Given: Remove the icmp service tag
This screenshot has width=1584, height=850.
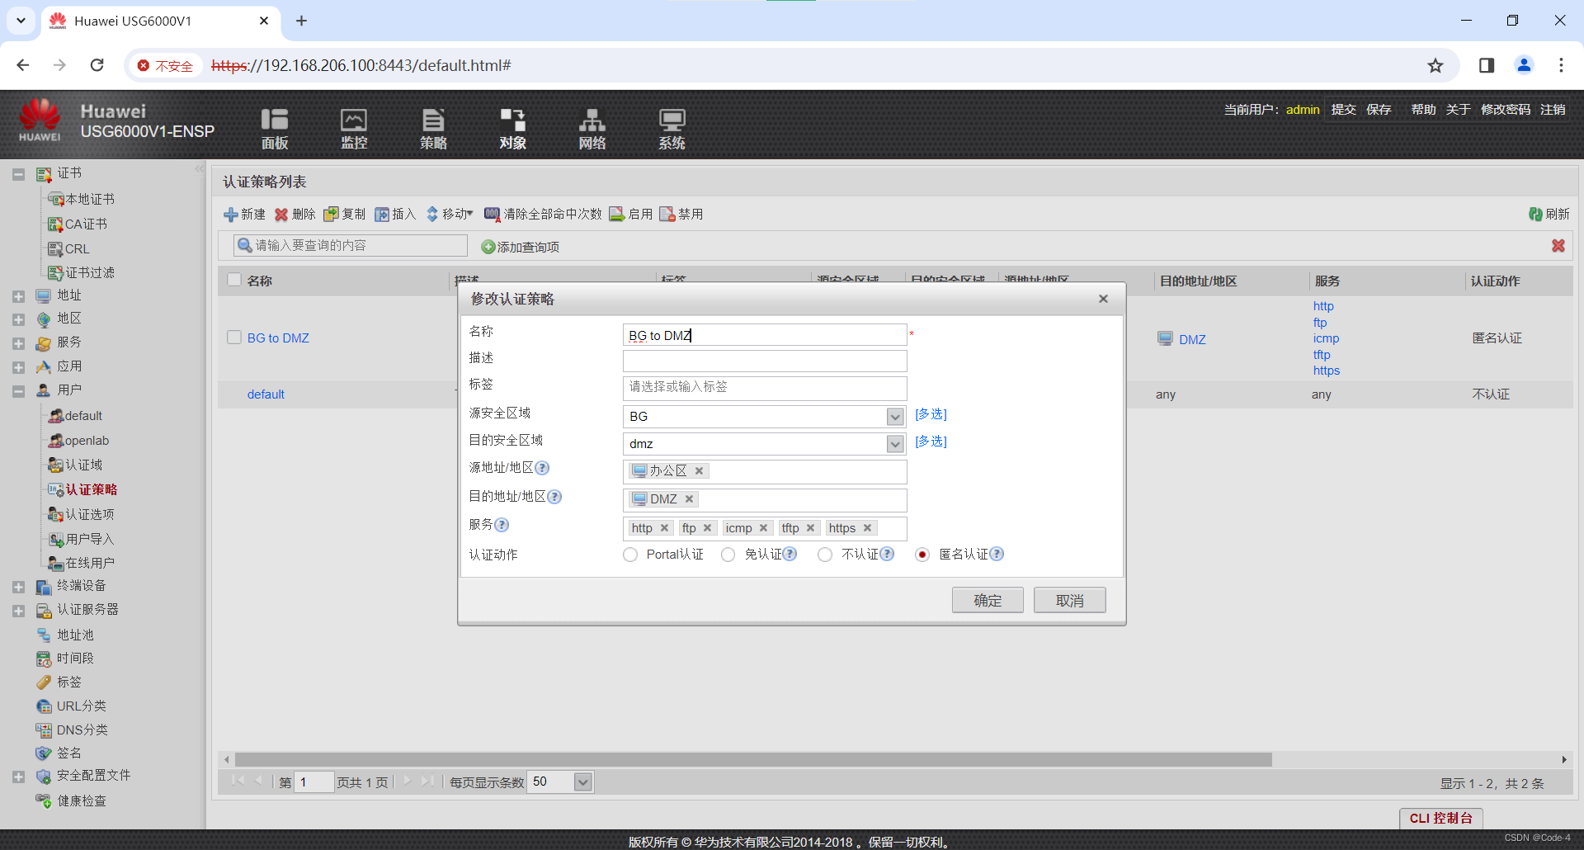Looking at the screenshot, I should click(x=763, y=528).
